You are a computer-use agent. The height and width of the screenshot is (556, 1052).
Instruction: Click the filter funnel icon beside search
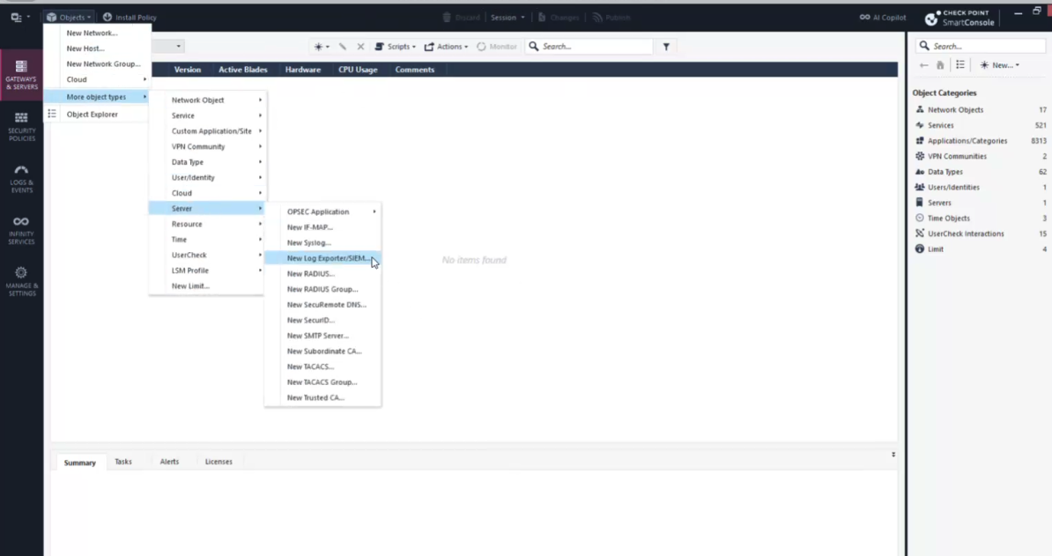[x=666, y=47]
